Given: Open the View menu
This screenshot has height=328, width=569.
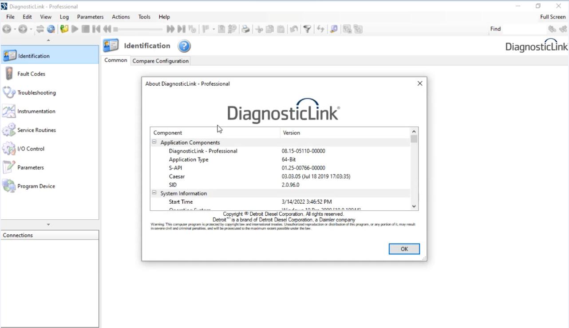Looking at the screenshot, I should tap(46, 17).
